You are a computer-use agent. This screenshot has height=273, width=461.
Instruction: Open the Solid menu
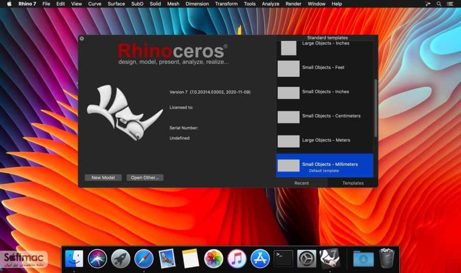click(x=155, y=4)
